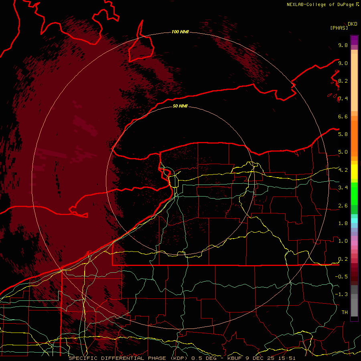Viewport: 361px width, 361px height.
Task: Click the 9.0 value on the scale
Action: coord(343,63)
